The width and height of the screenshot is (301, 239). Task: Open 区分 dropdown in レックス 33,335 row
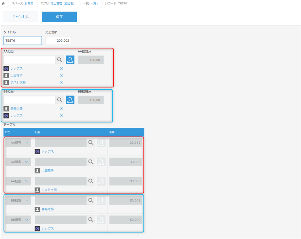tap(18, 142)
